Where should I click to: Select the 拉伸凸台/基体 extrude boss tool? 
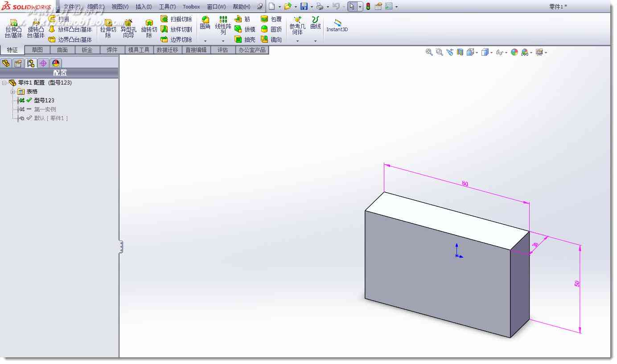coord(13,29)
